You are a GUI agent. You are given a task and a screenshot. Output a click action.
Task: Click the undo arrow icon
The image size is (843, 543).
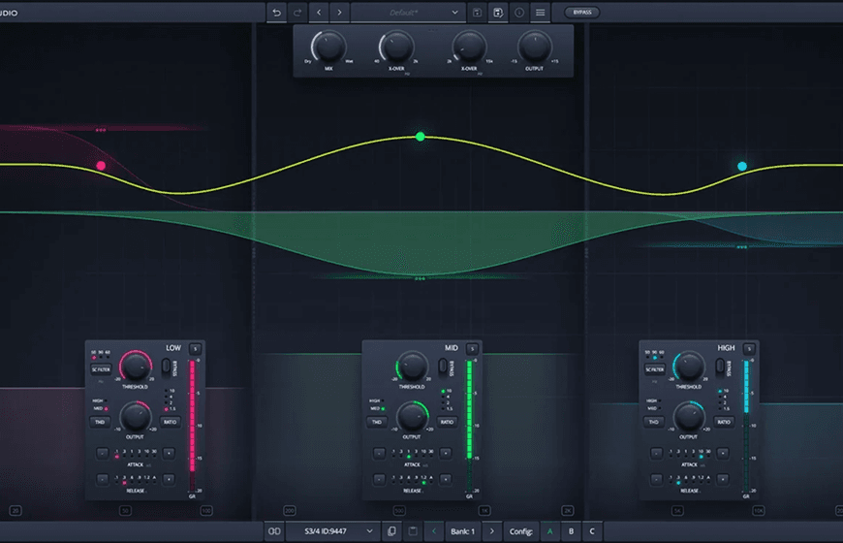277,13
